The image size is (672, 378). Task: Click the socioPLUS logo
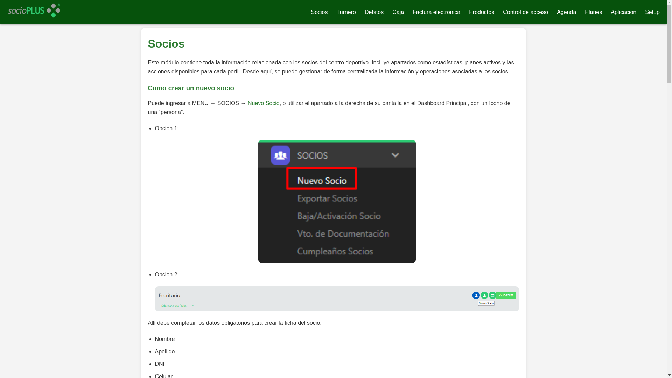pos(34,10)
